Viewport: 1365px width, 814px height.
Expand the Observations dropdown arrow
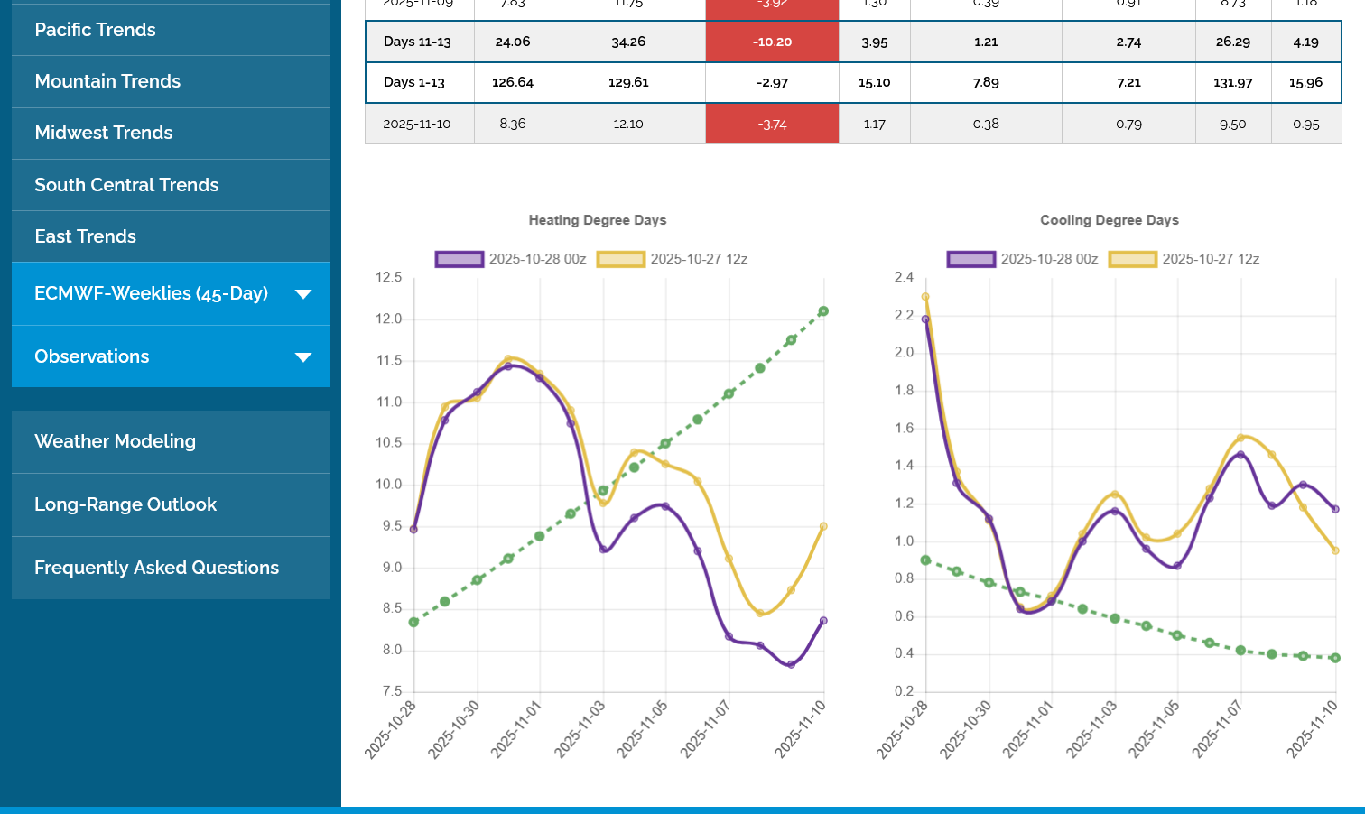[x=303, y=357]
